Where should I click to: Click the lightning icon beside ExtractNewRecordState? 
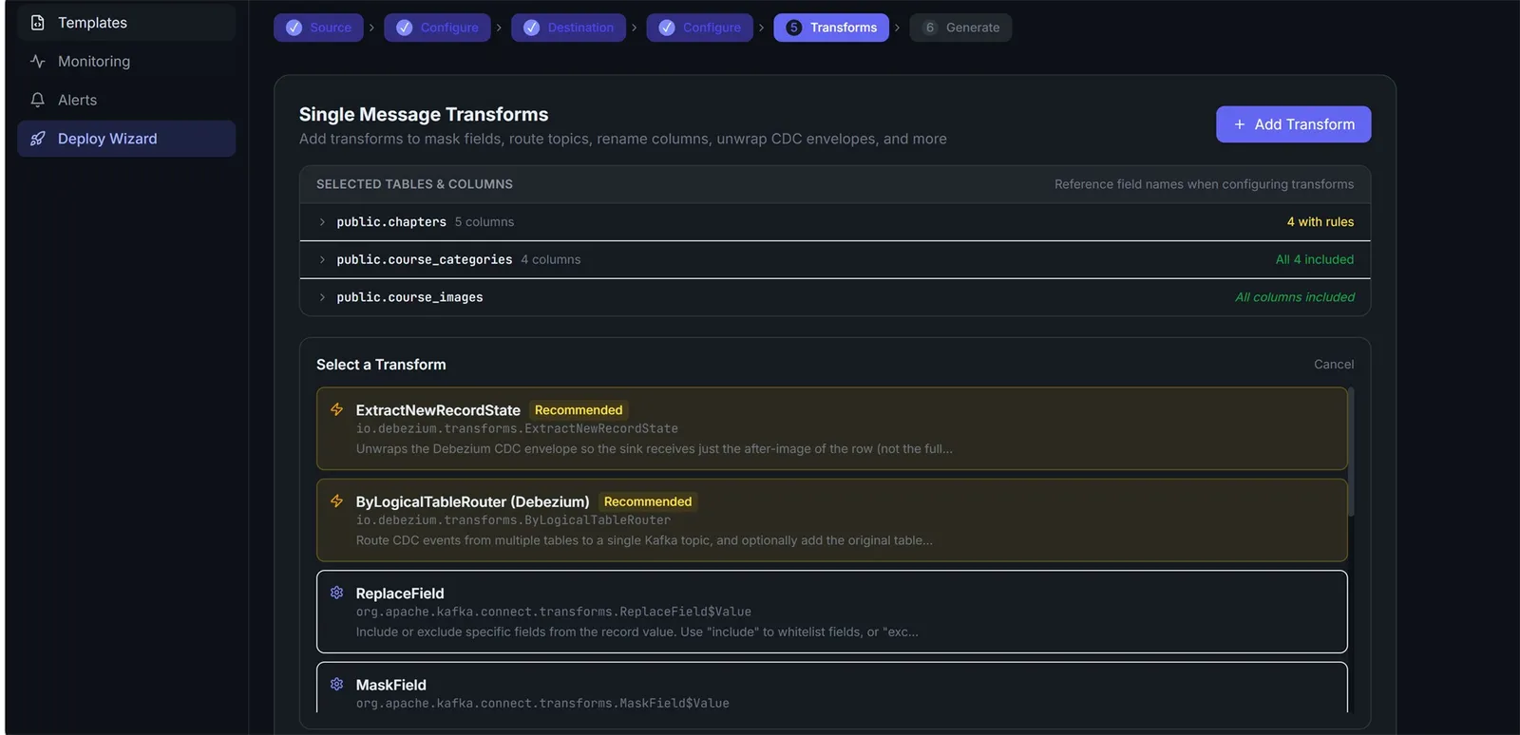click(336, 409)
